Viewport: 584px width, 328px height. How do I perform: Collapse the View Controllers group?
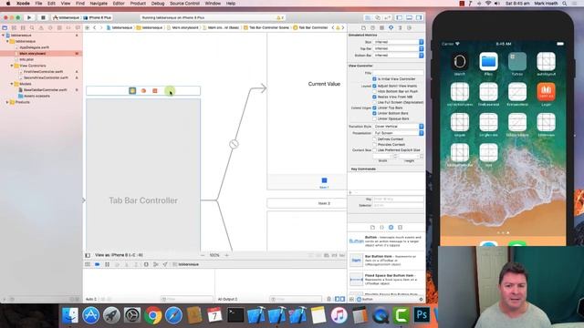tap(12, 66)
